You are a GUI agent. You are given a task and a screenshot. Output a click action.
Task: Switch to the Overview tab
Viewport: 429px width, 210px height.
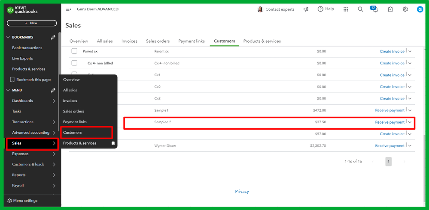point(79,41)
